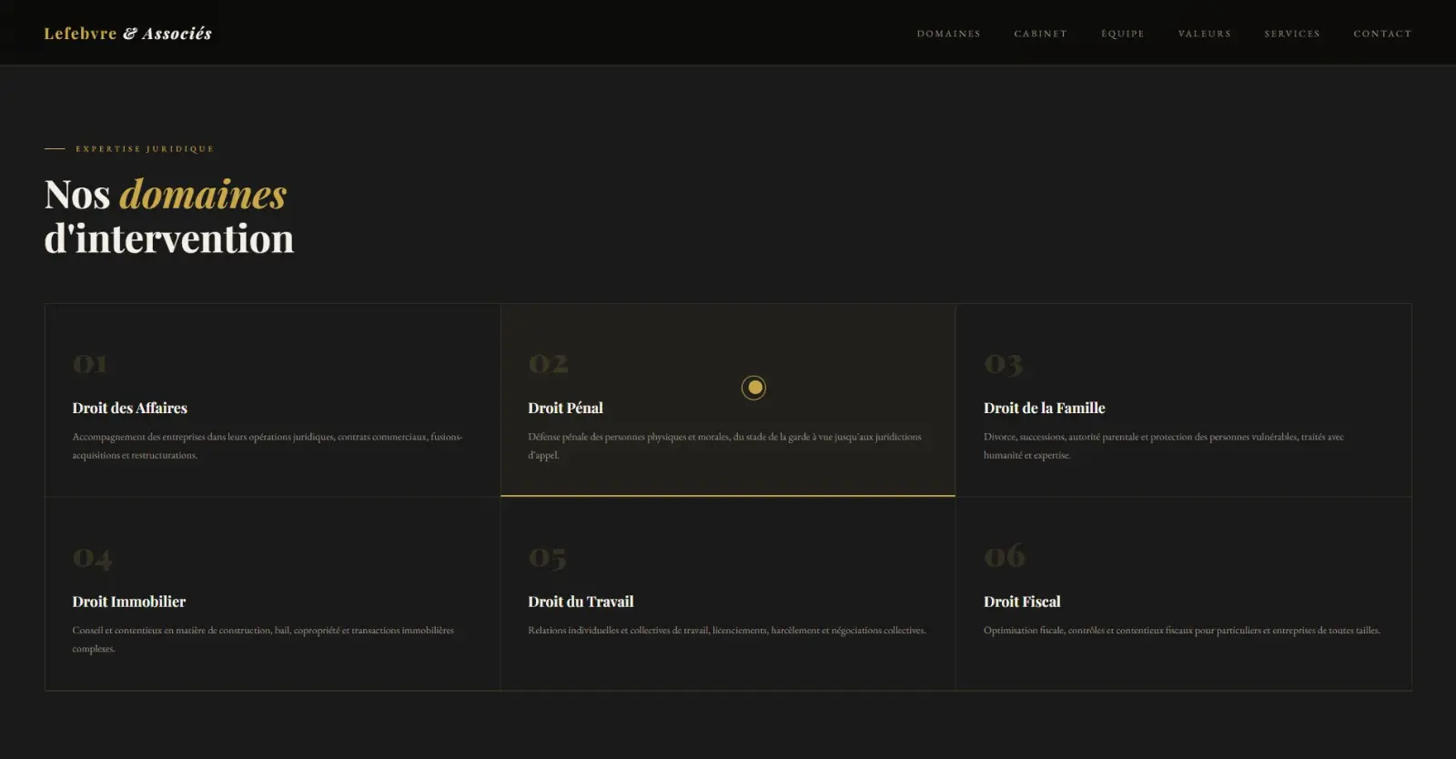
Task: Go to the Cabinet section
Action: pos(1040,34)
